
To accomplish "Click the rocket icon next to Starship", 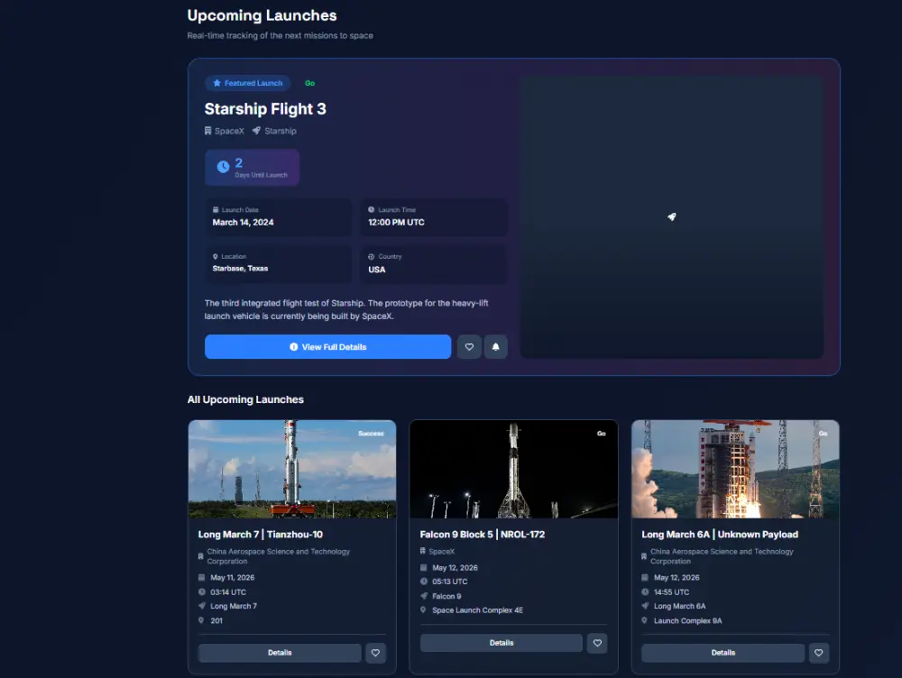I will (256, 131).
